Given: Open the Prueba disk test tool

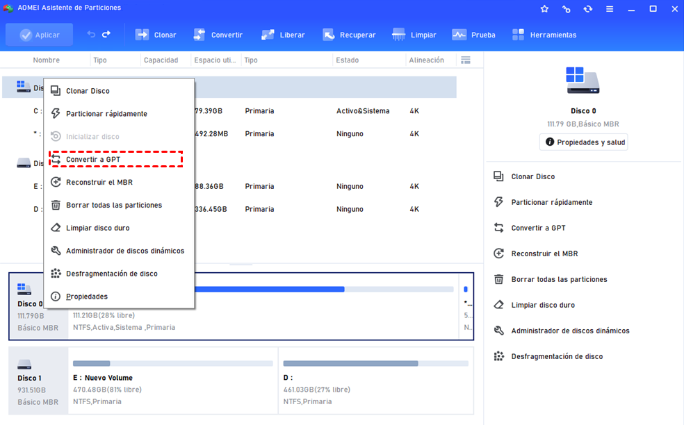Looking at the screenshot, I should pos(473,35).
